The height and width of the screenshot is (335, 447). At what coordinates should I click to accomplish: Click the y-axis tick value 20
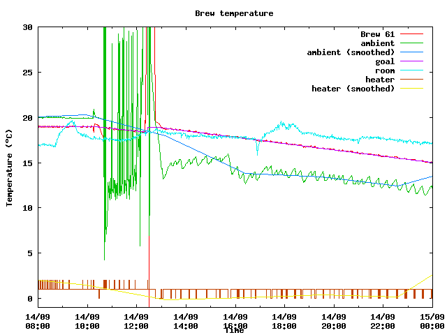28,118
